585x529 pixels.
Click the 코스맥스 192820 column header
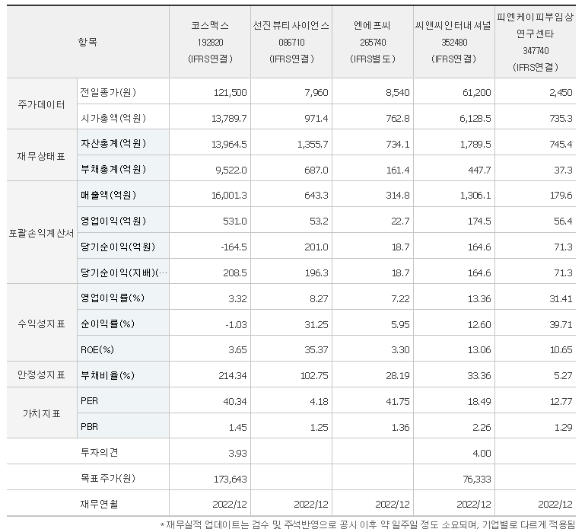click(x=210, y=42)
